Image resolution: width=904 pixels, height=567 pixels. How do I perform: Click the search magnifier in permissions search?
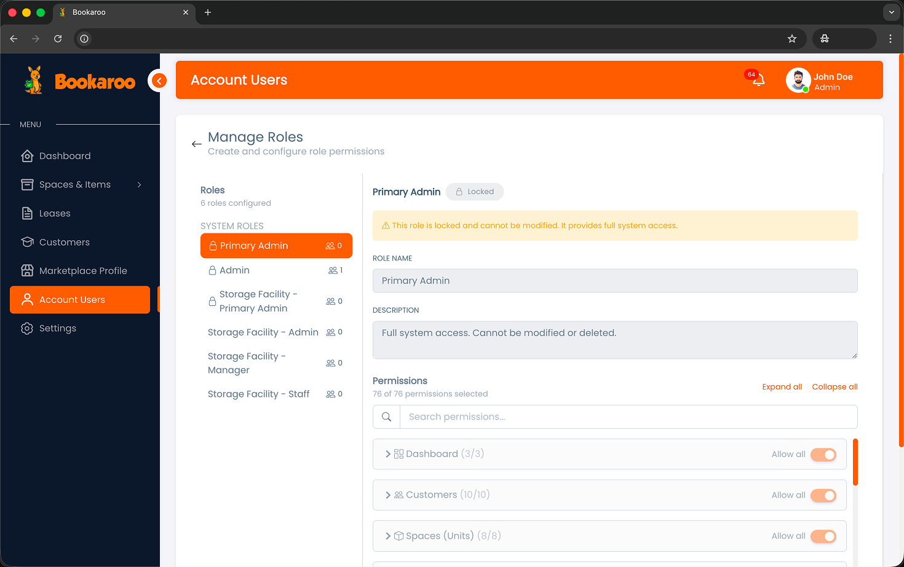pyautogui.click(x=386, y=416)
